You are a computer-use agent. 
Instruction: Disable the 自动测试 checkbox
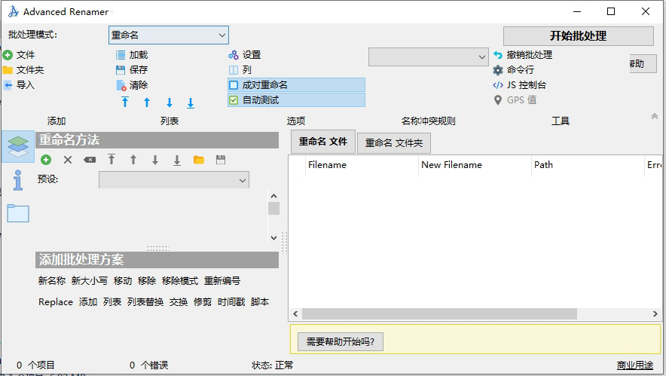(234, 100)
